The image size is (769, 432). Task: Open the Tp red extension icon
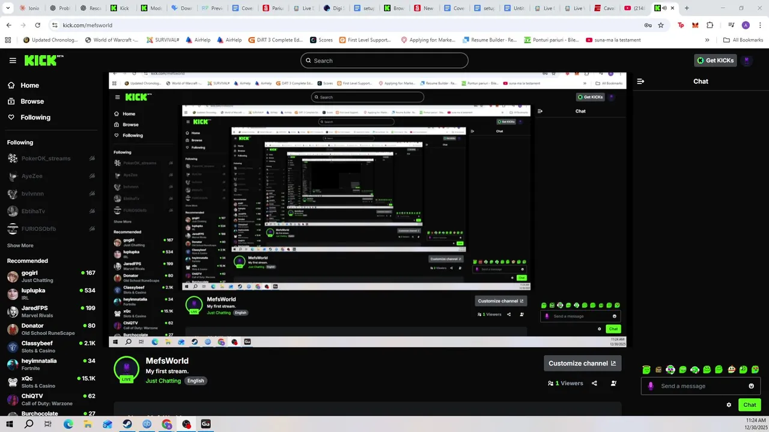pyautogui.click(x=681, y=25)
